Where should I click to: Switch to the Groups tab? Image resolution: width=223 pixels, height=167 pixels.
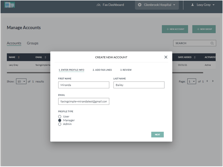tap(32, 43)
